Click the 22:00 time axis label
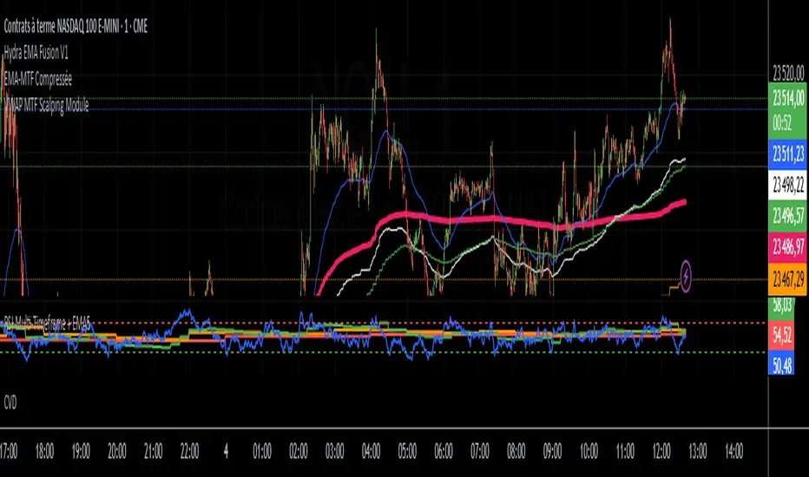This screenshot has width=809, height=477. click(189, 452)
